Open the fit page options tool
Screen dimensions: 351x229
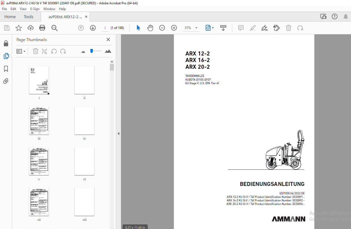[209, 28]
